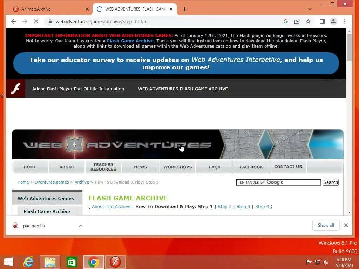Click the Web Adventures banner logo
Image resolution: width=359 pixels, height=269 pixels.
(117, 144)
